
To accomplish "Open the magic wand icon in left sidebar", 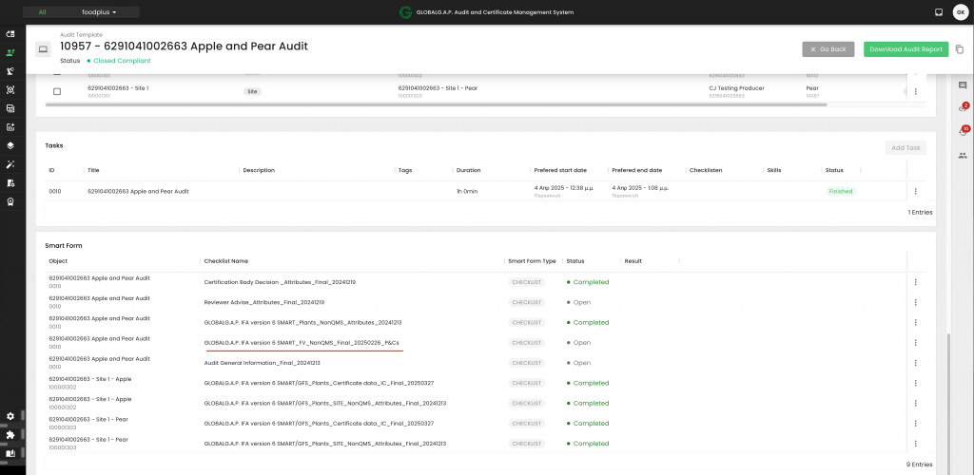I will (x=10, y=163).
